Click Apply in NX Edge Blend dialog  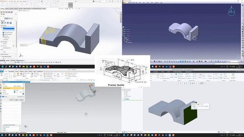coord(16,100)
